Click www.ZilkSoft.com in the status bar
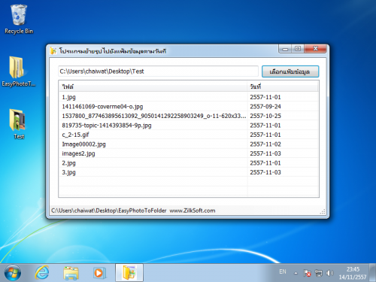 tap(193, 211)
